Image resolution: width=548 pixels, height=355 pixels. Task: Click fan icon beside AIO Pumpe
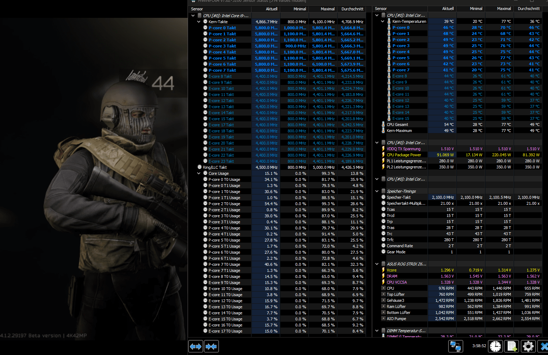coord(383,319)
